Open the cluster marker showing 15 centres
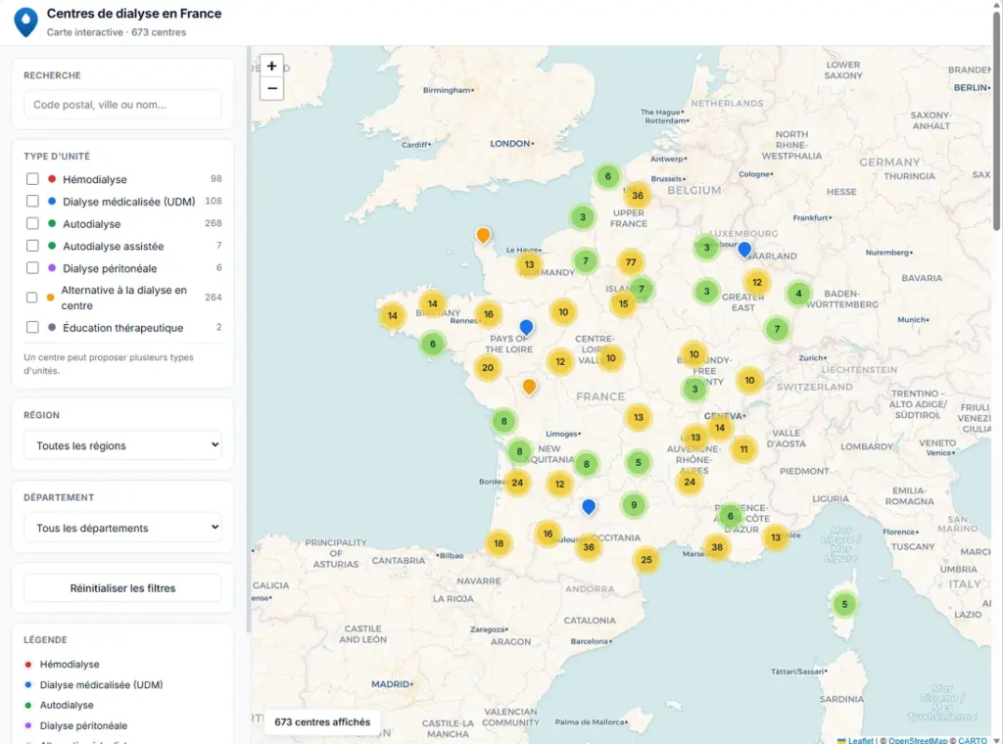 tap(623, 303)
